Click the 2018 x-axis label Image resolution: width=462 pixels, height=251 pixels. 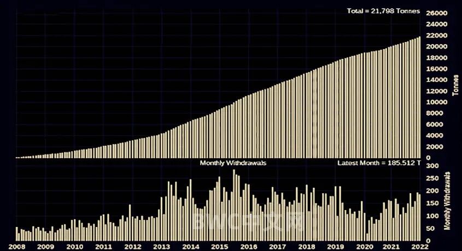306,247
